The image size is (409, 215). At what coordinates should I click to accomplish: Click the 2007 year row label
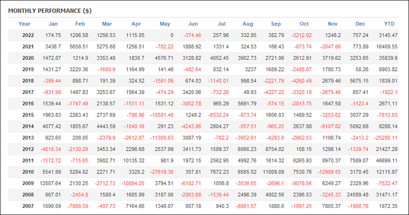point(28,206)
